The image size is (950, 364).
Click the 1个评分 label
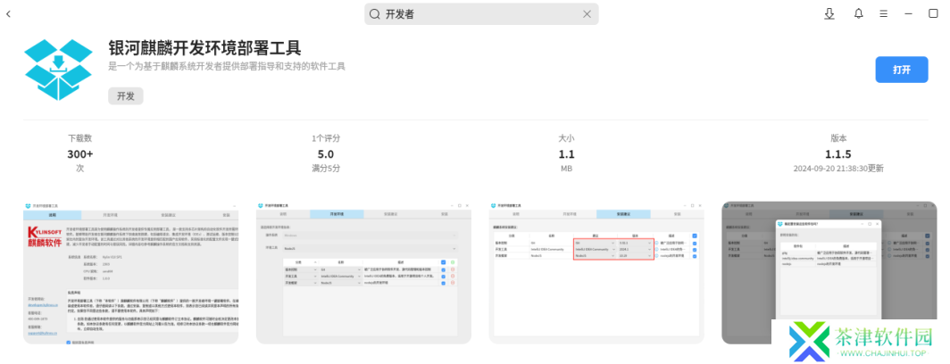point(326,138)
